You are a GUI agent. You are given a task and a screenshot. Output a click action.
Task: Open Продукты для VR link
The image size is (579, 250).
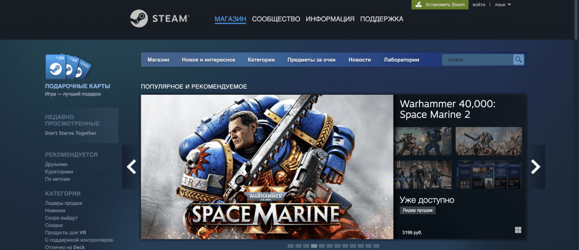coord(66,233)
